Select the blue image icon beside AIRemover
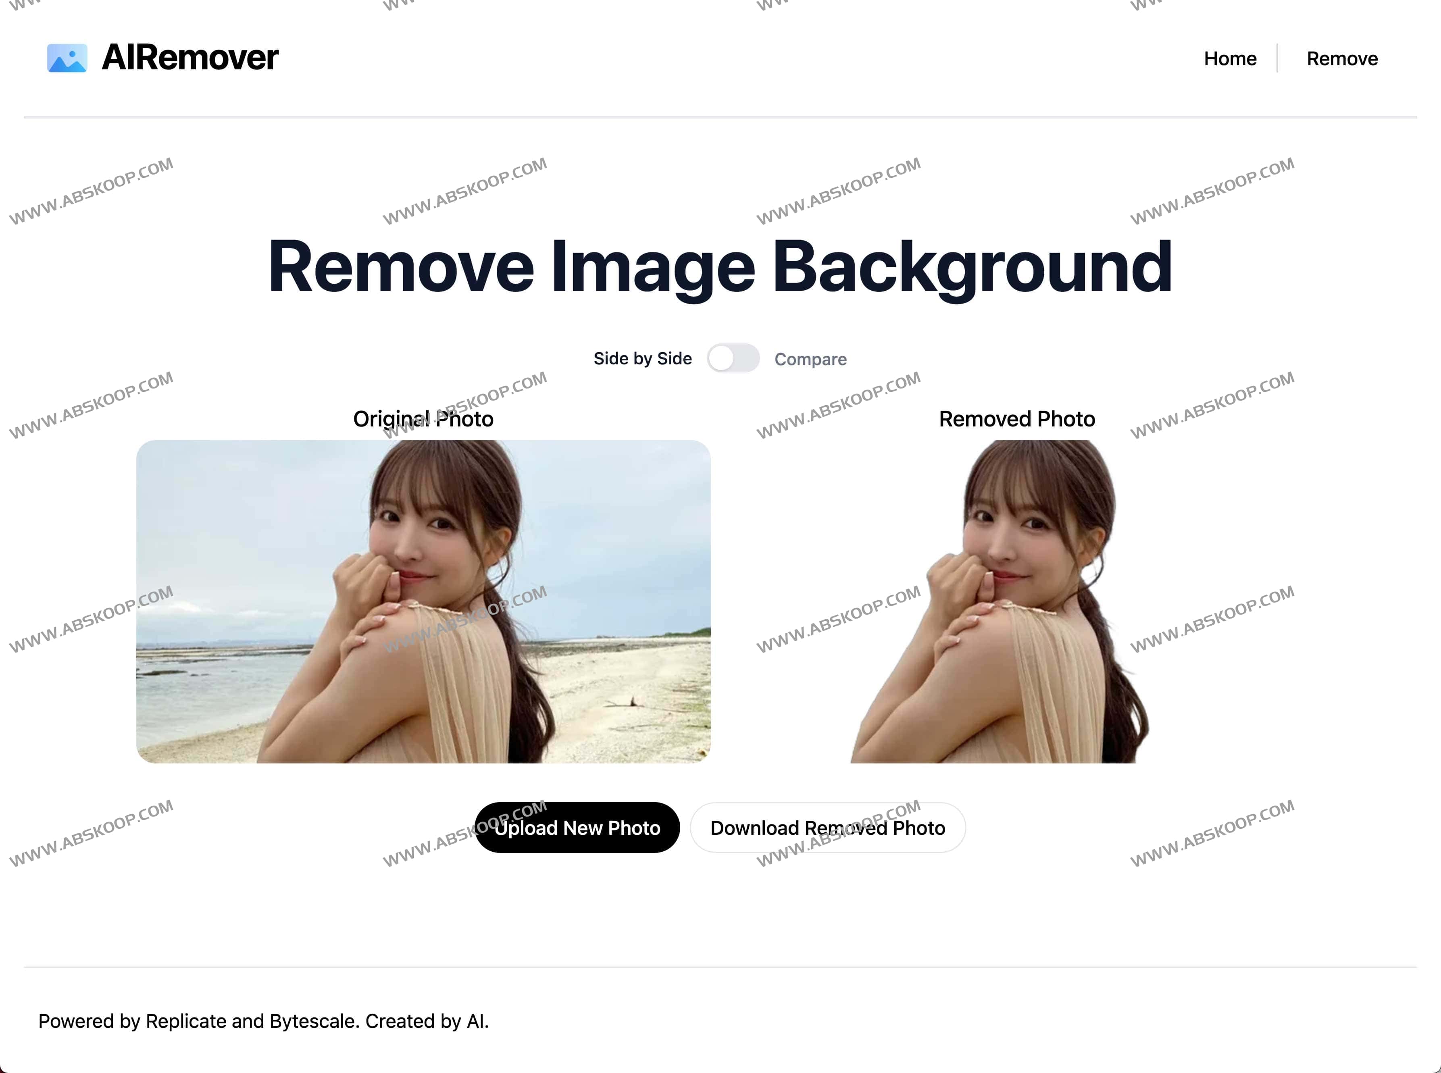The width and height of the screenshot is (1441, 1073). point(67,58)
